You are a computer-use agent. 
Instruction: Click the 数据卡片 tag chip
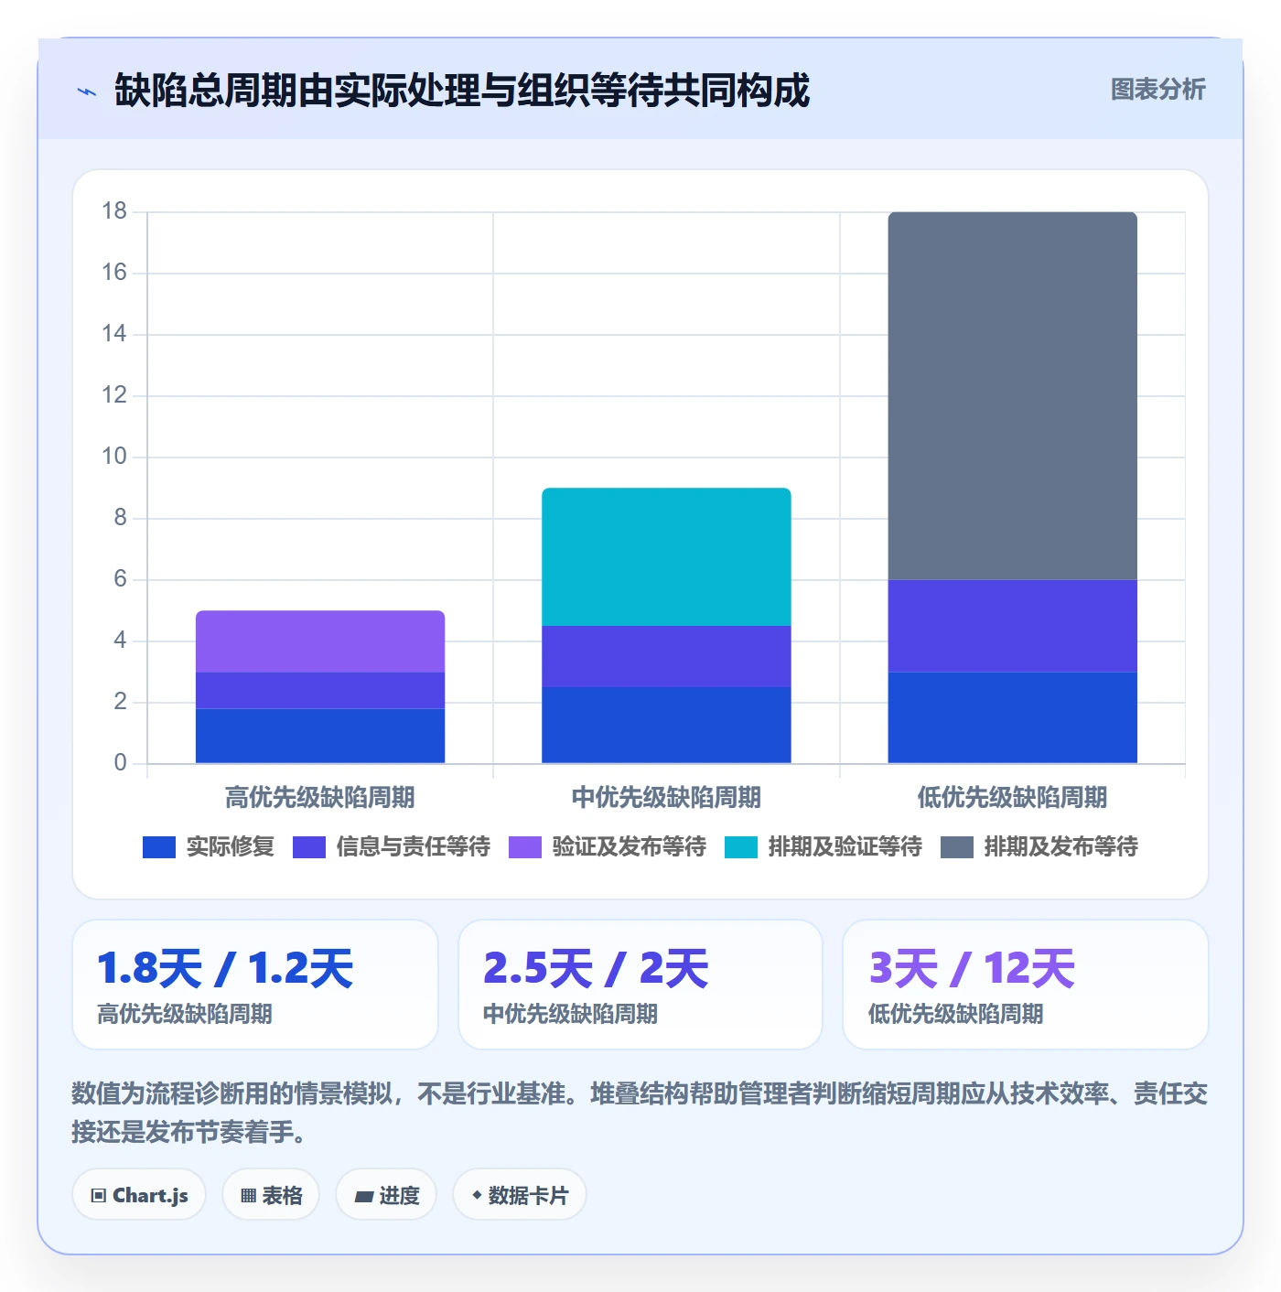click(x=520, y=1195)
